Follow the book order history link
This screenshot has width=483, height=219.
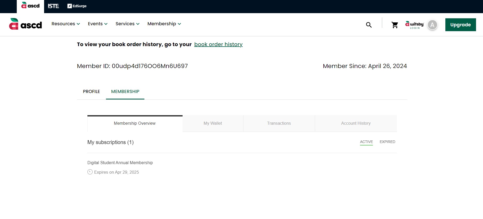click(x=218, y=44)
